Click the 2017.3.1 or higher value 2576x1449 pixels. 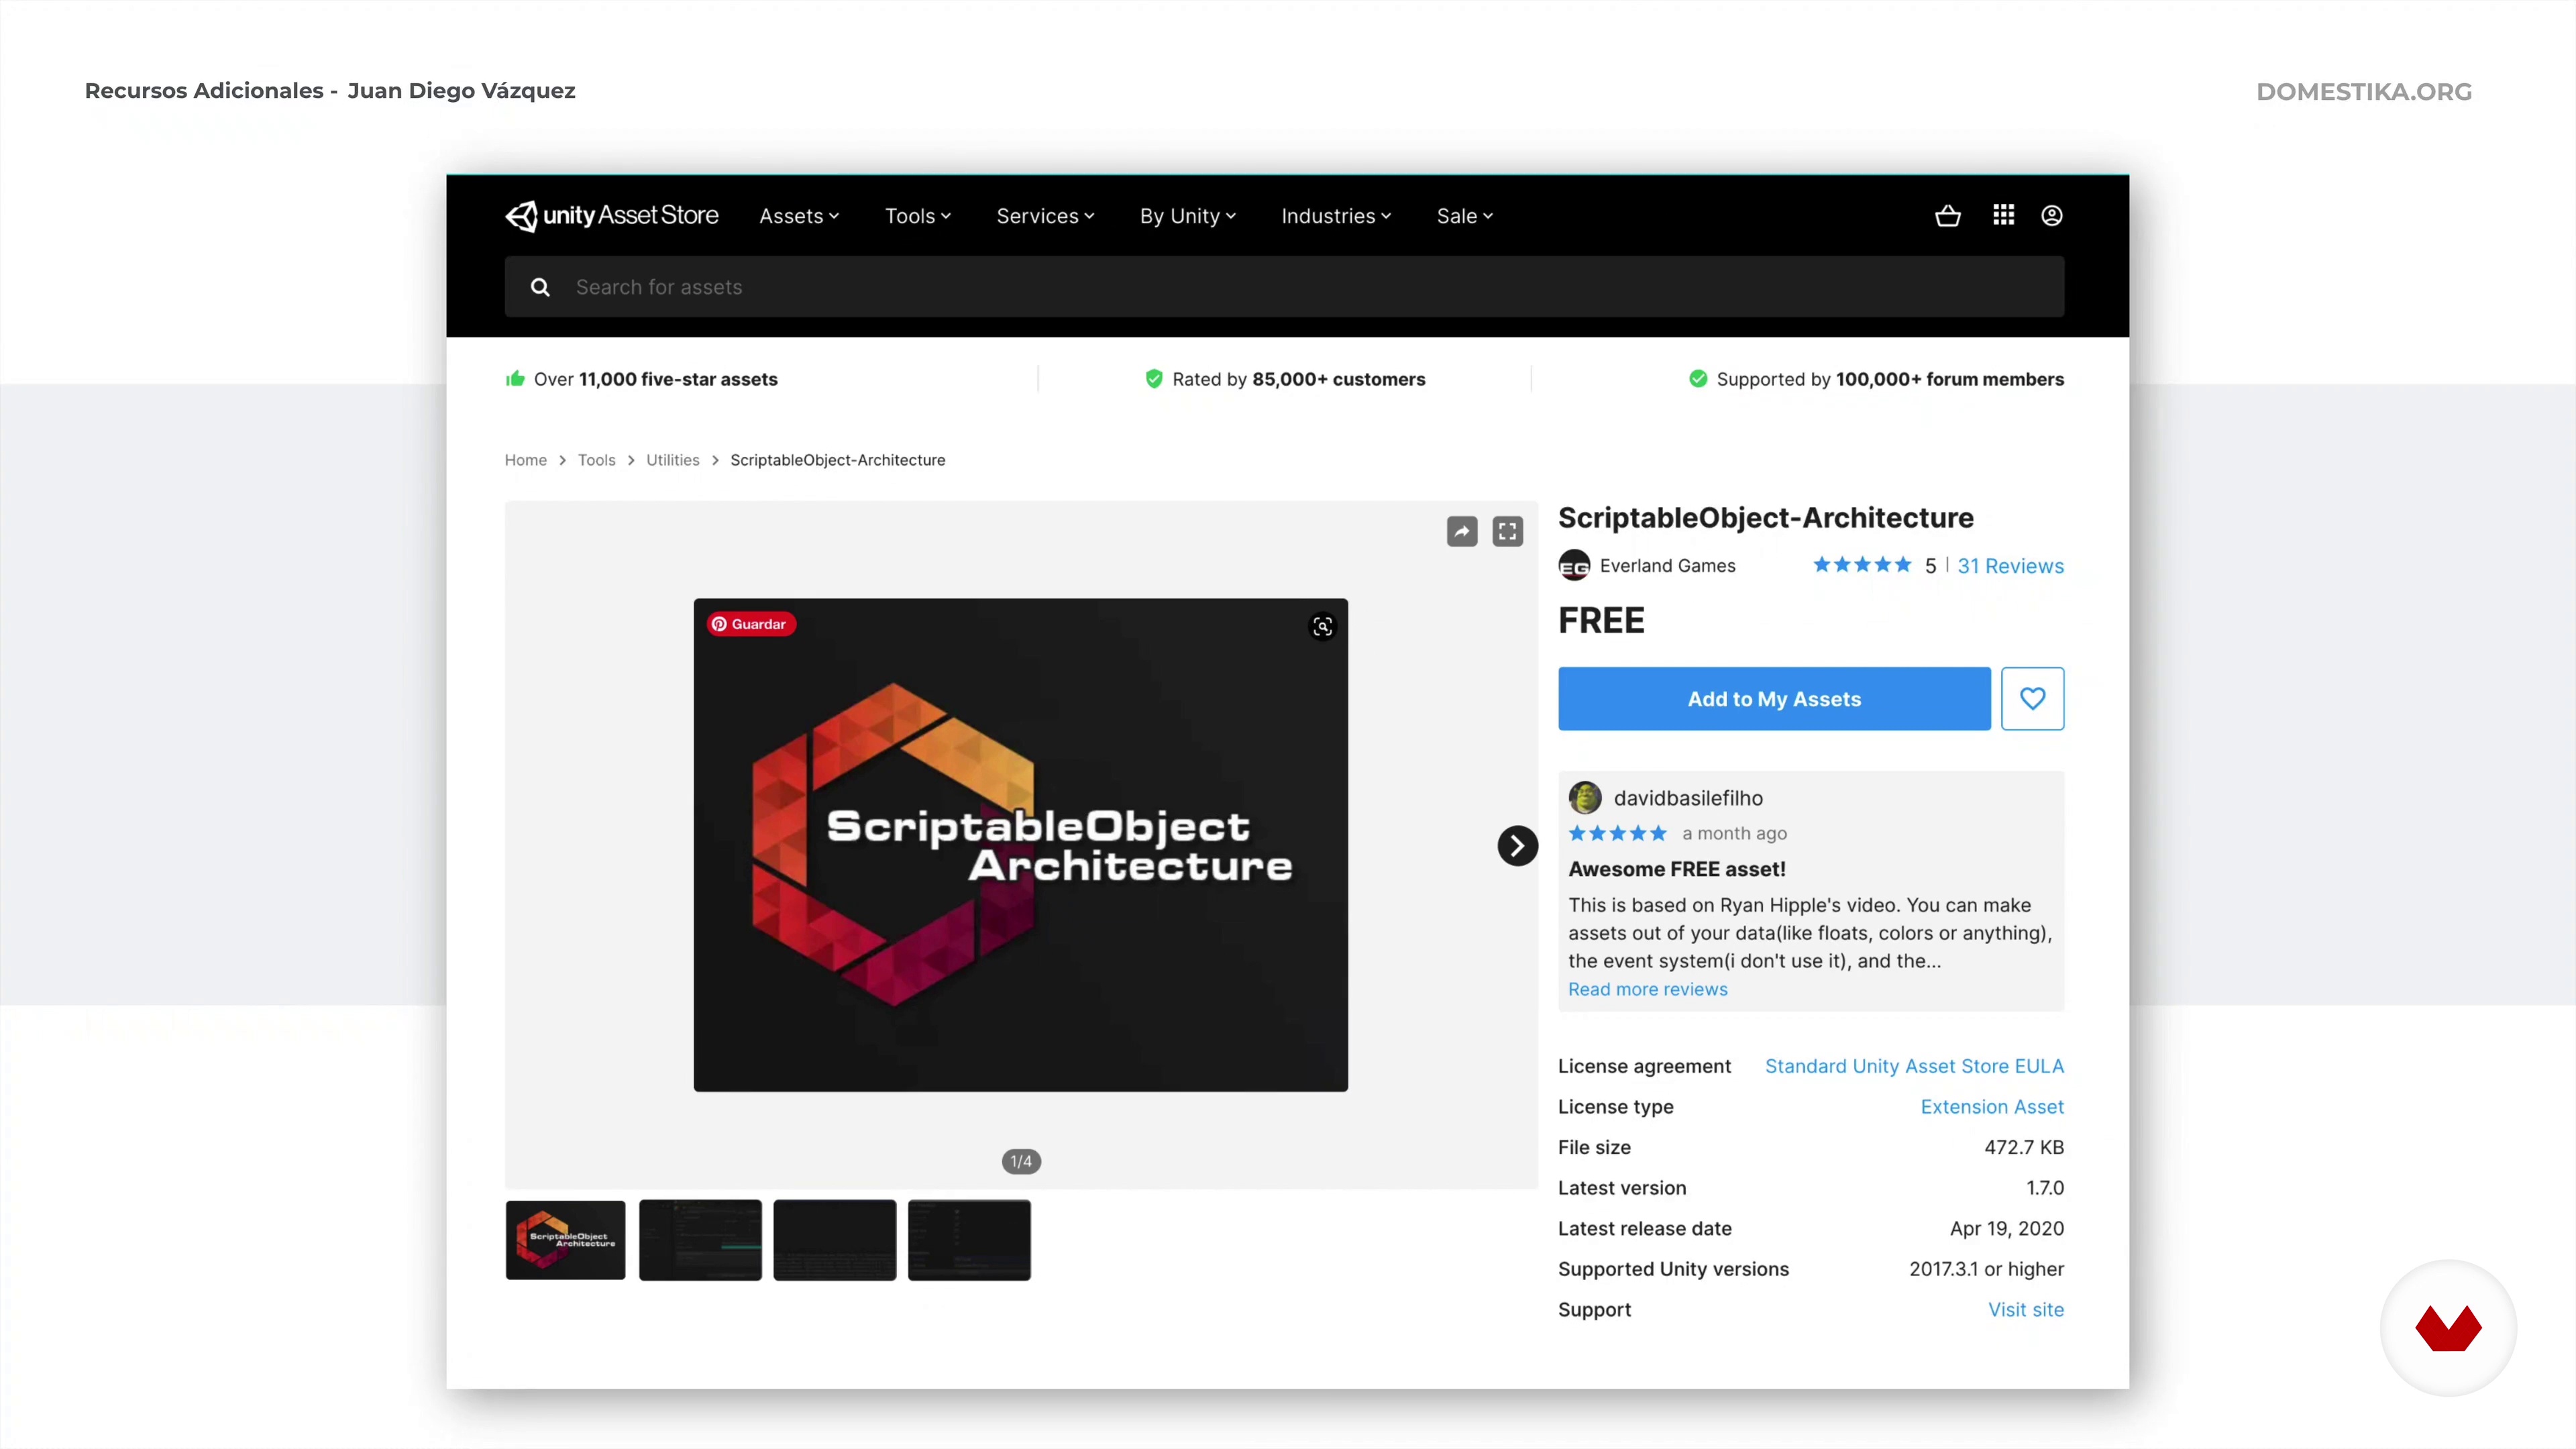(x=1986, y=1269)
